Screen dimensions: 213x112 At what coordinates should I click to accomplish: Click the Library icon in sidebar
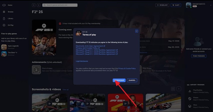click(4, 19)
